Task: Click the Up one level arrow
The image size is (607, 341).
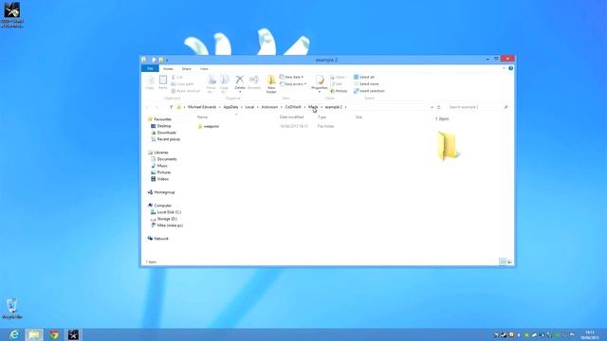Action: [171, 107]
